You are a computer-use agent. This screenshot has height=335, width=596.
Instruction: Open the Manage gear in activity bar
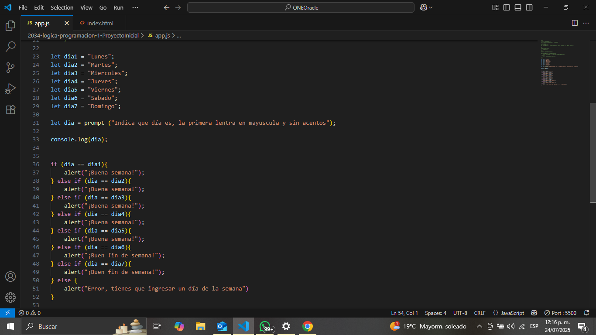click(10, 297)
